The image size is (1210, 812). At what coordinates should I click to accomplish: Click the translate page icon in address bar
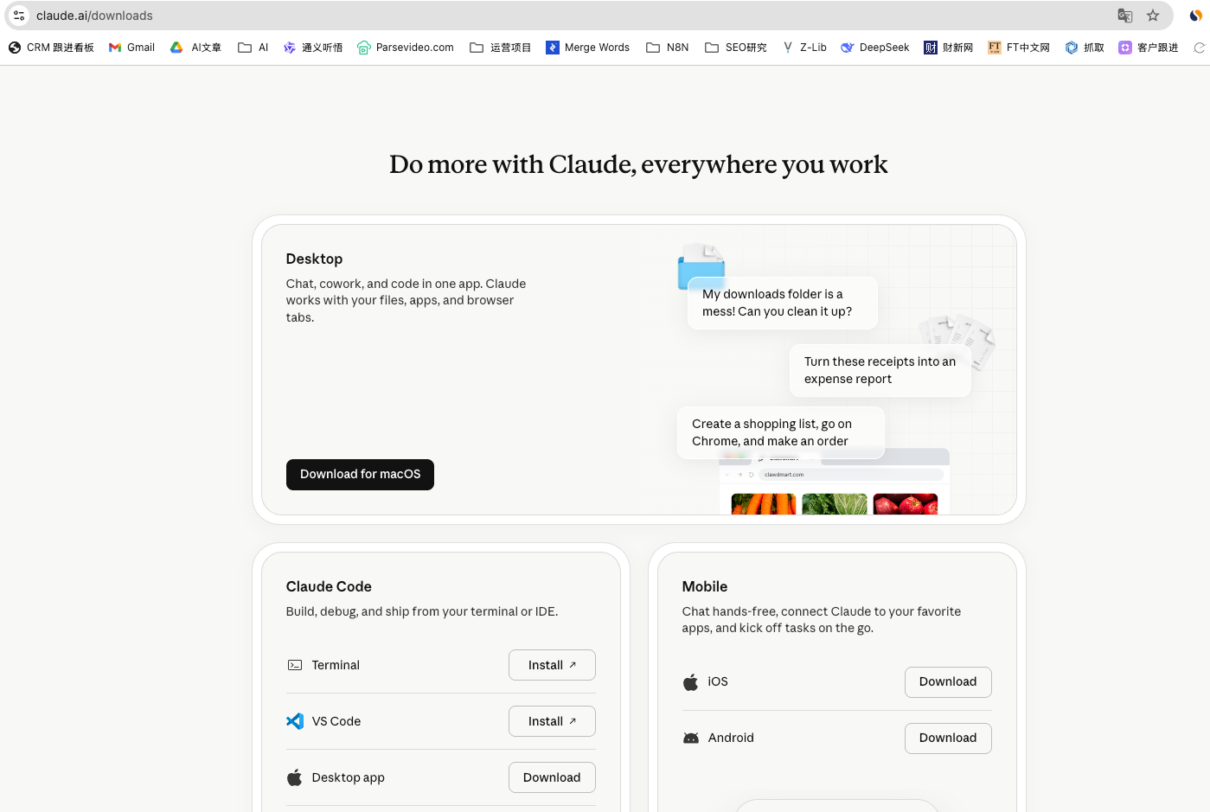click(x=1124, y=16)
